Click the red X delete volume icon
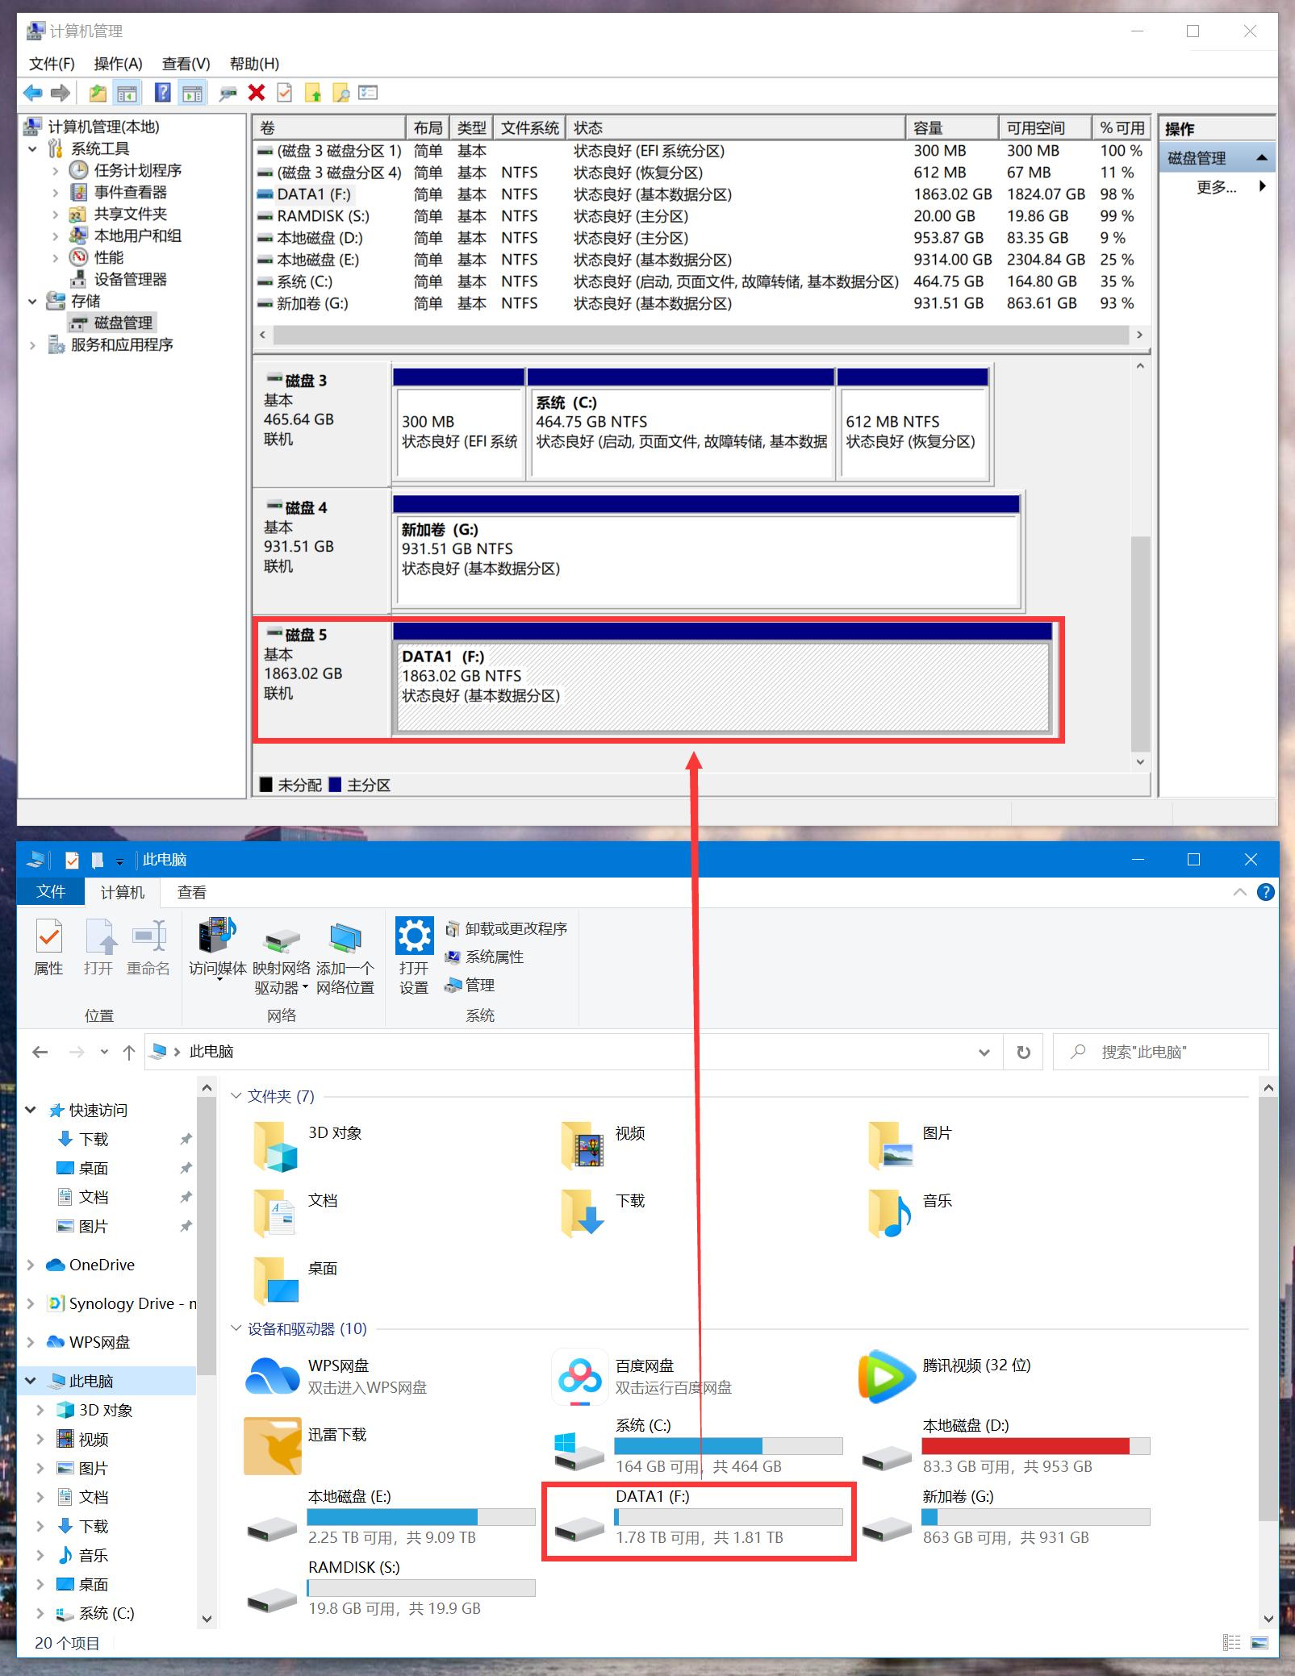 click(255, 93)
